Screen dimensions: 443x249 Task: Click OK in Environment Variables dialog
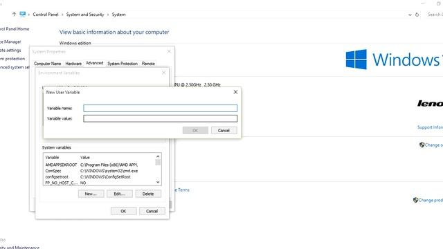tap(123, 211)
